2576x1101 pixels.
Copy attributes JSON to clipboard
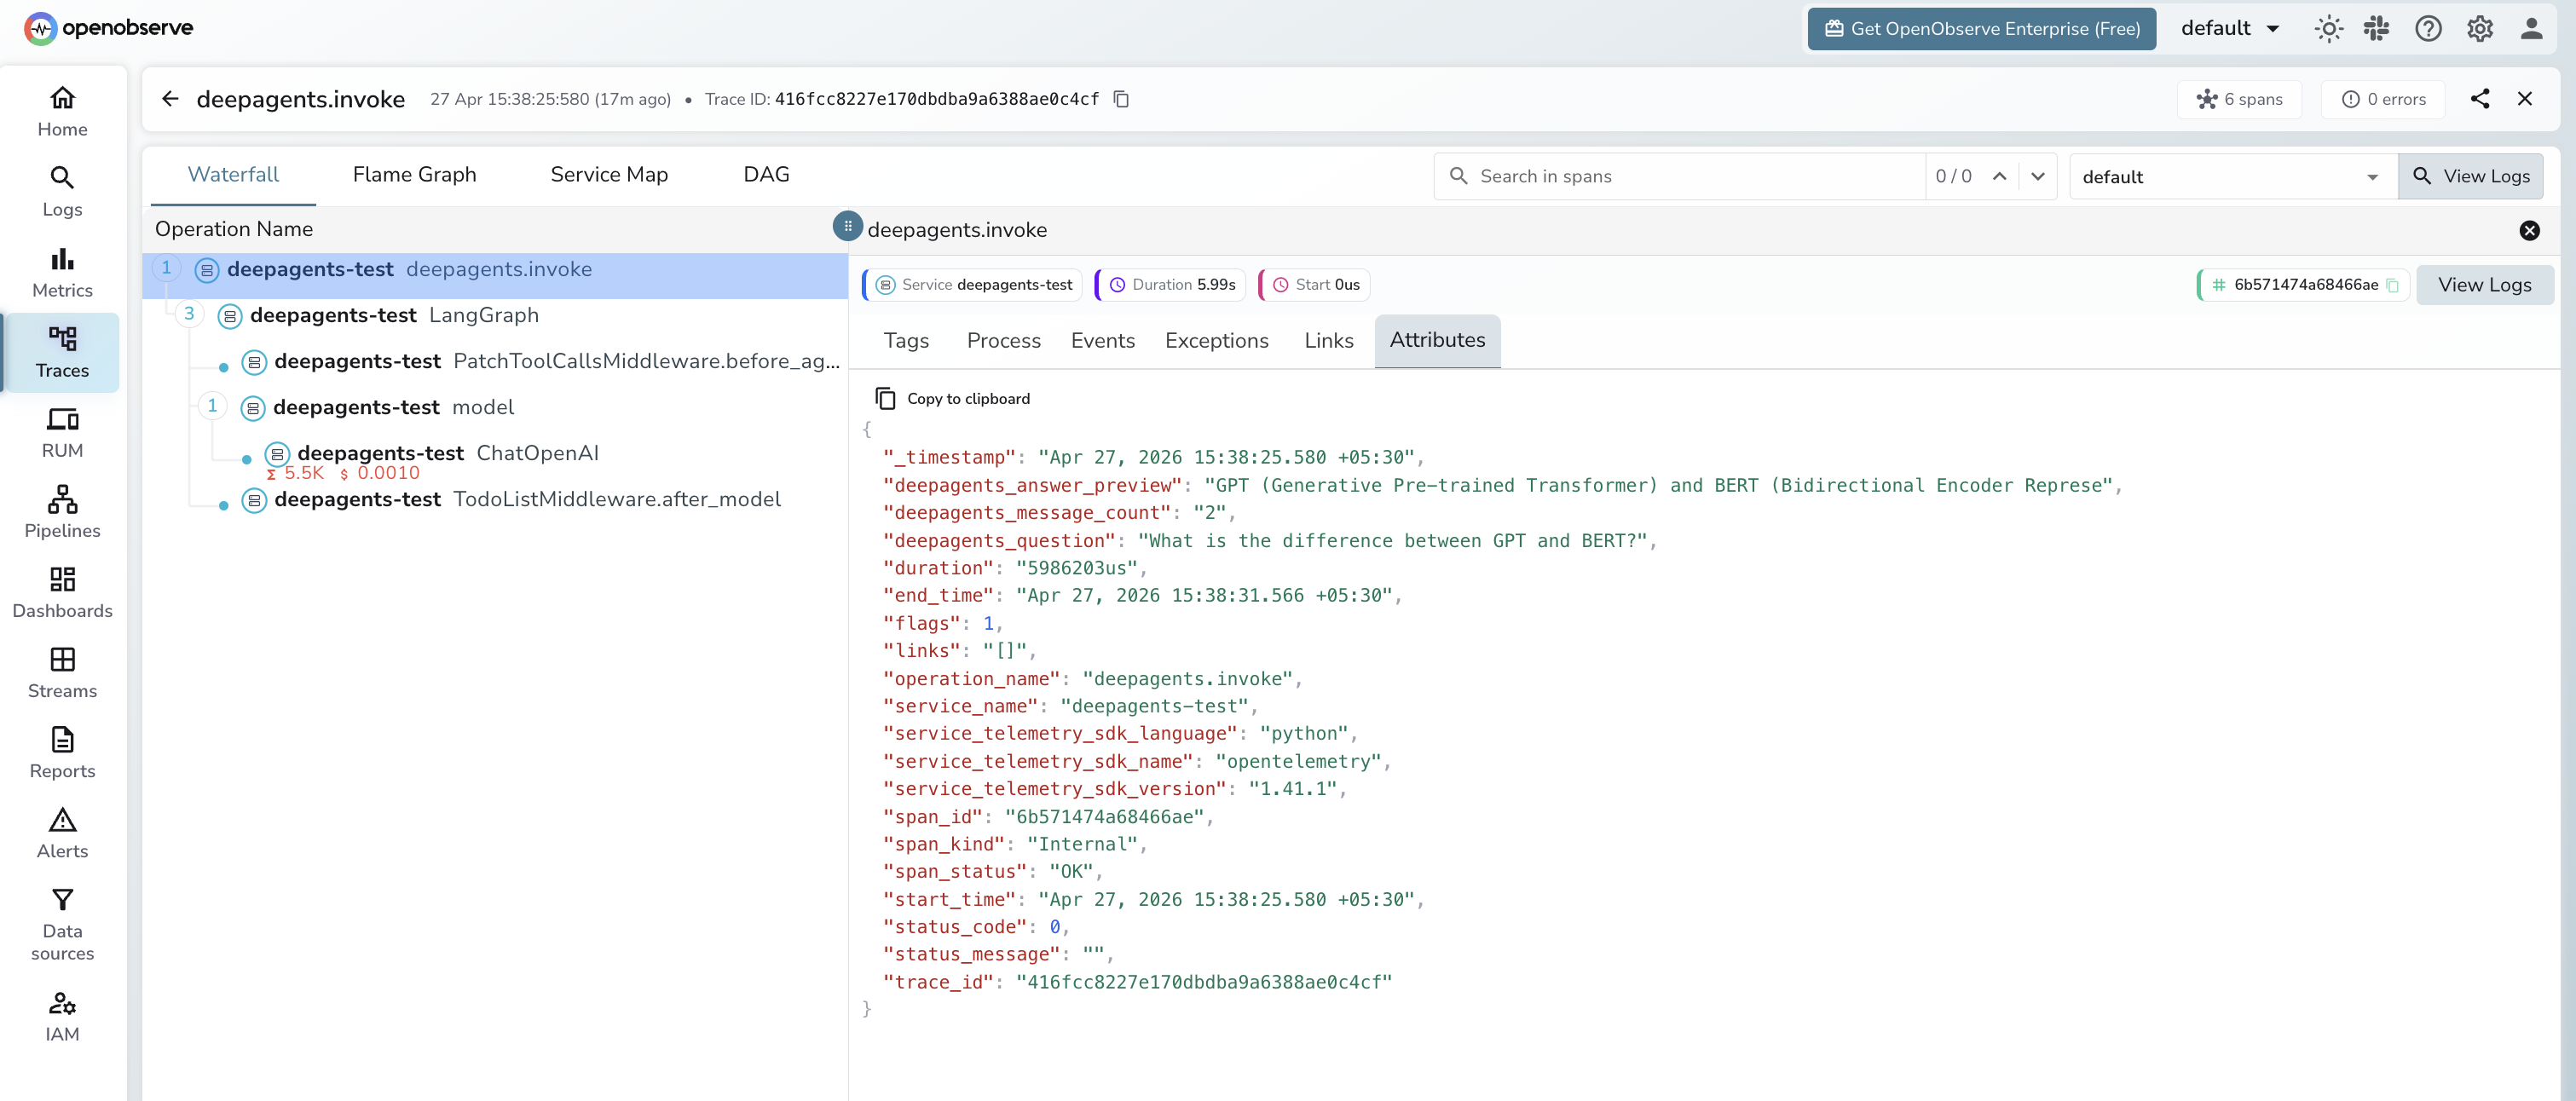(x=953, y=397)
